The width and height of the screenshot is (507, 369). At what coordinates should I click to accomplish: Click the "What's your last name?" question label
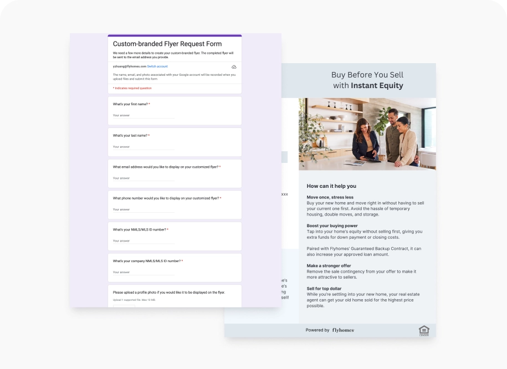[130, 136]
